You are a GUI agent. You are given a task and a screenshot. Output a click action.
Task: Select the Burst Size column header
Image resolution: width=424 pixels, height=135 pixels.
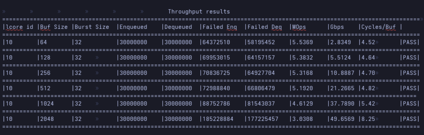tap(92, 27)
